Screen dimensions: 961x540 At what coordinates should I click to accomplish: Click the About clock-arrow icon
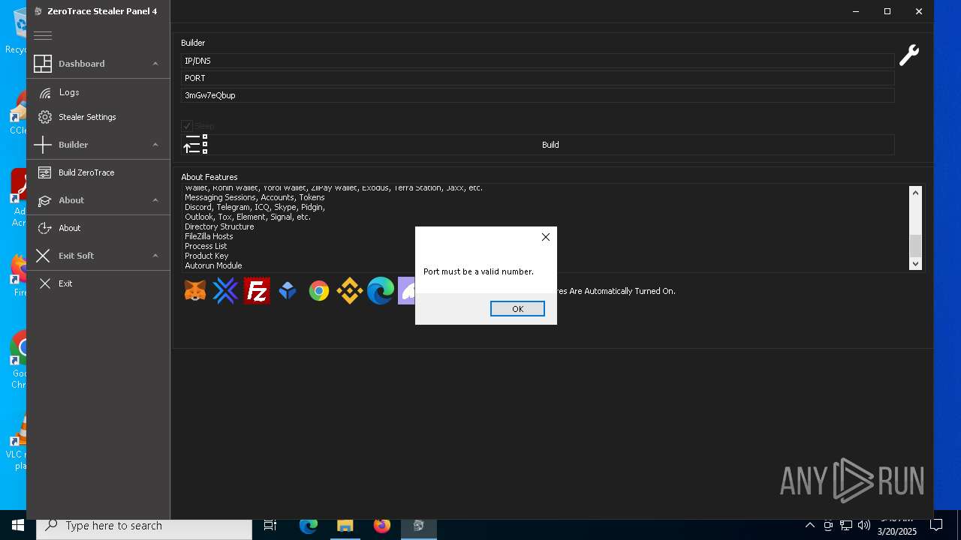click(x=45, y=228)
